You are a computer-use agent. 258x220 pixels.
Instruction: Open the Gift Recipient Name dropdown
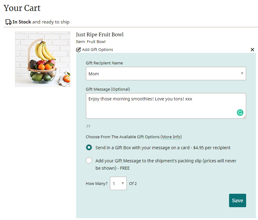[166, 74]
